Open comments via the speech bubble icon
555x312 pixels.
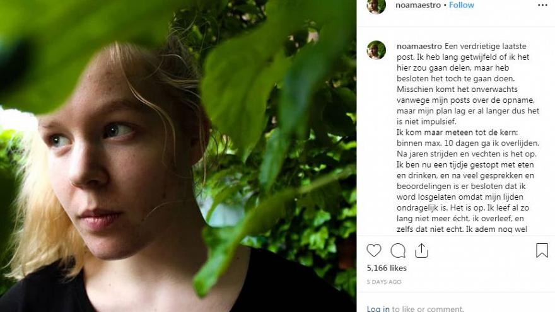pyautogui.click(x=398, y=251)
